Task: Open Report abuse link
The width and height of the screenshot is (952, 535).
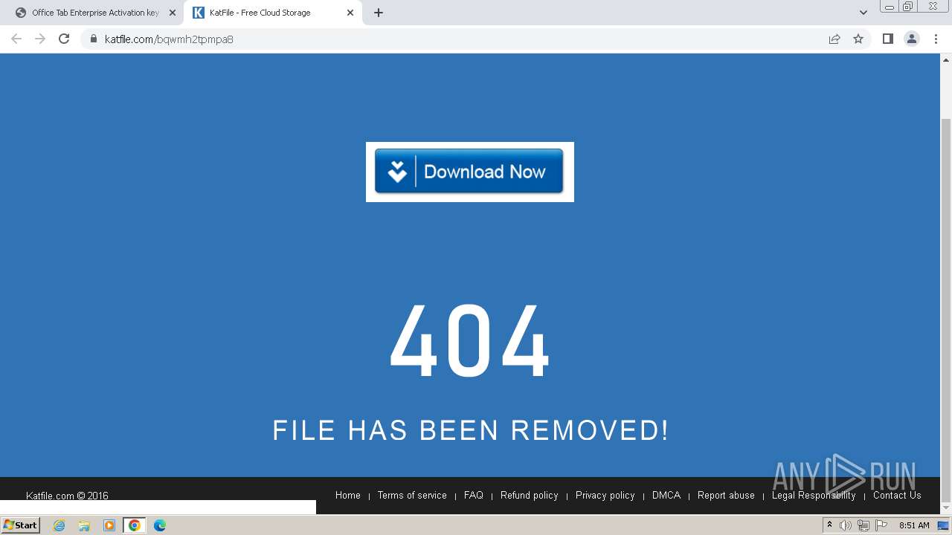Action: 726,496
